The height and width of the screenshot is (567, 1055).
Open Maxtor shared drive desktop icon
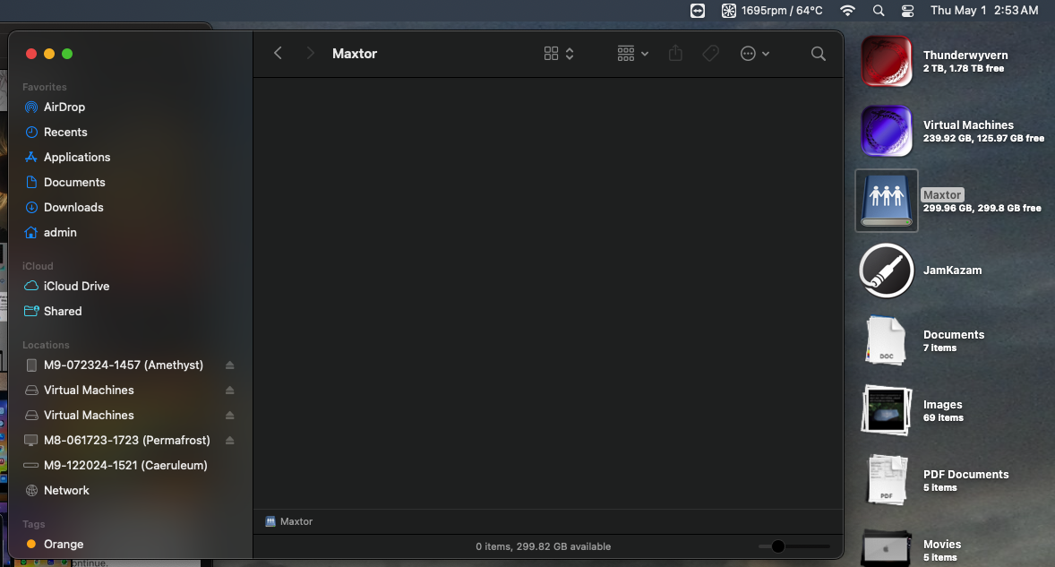(x=887, y=200)
